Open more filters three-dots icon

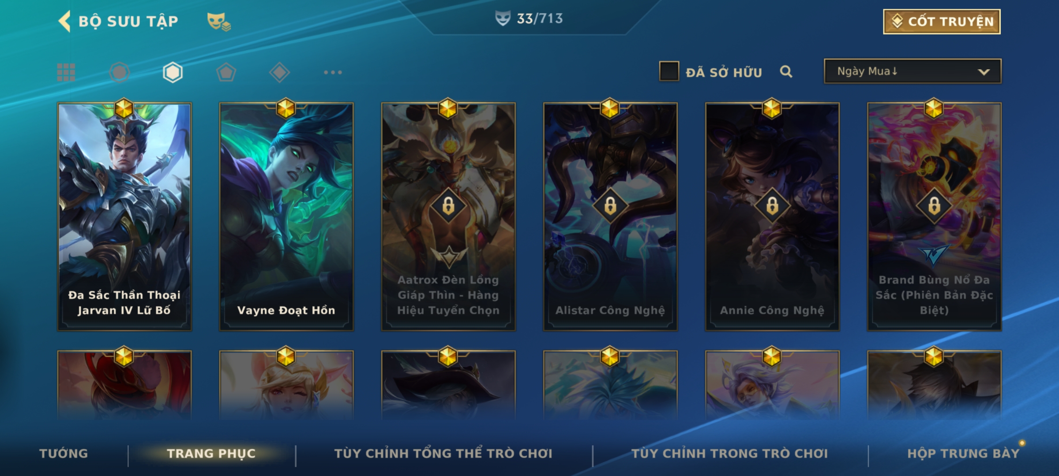click(333, 72)
